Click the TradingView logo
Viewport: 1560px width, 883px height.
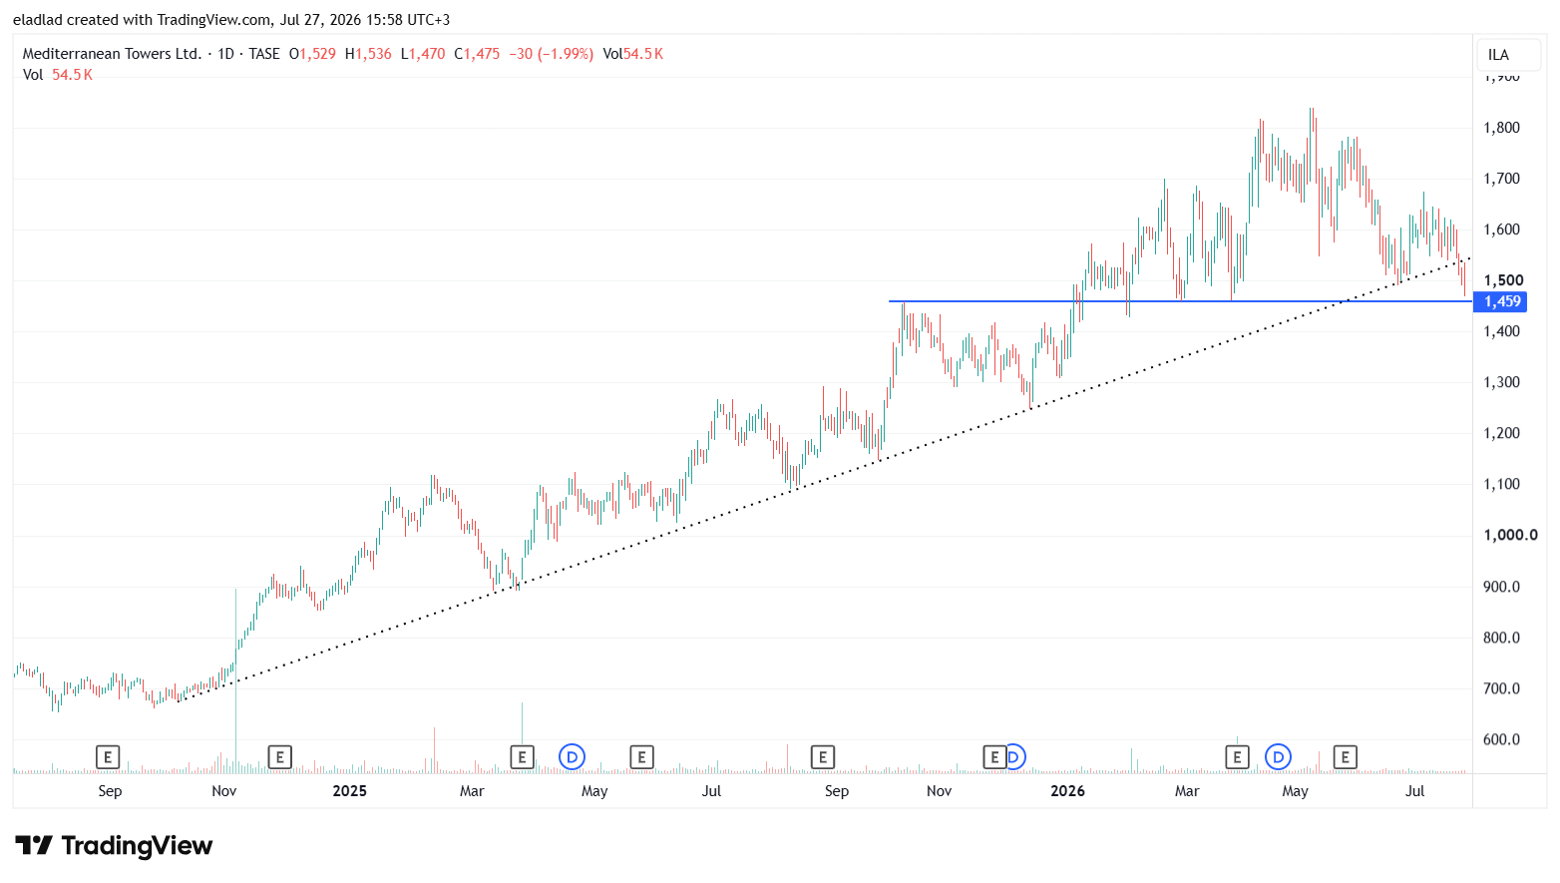[114, 846]
